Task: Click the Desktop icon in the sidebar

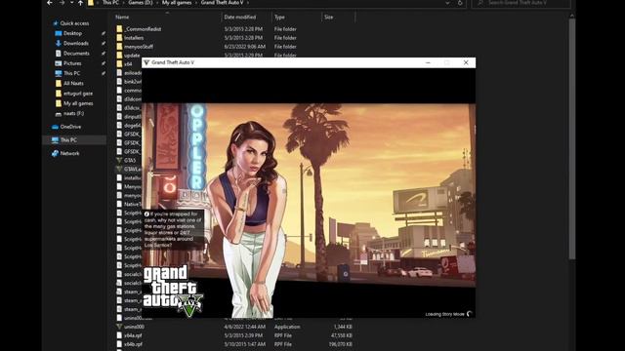Action: (59, 33)
